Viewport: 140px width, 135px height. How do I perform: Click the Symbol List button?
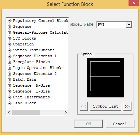click(x=106, y=106)
